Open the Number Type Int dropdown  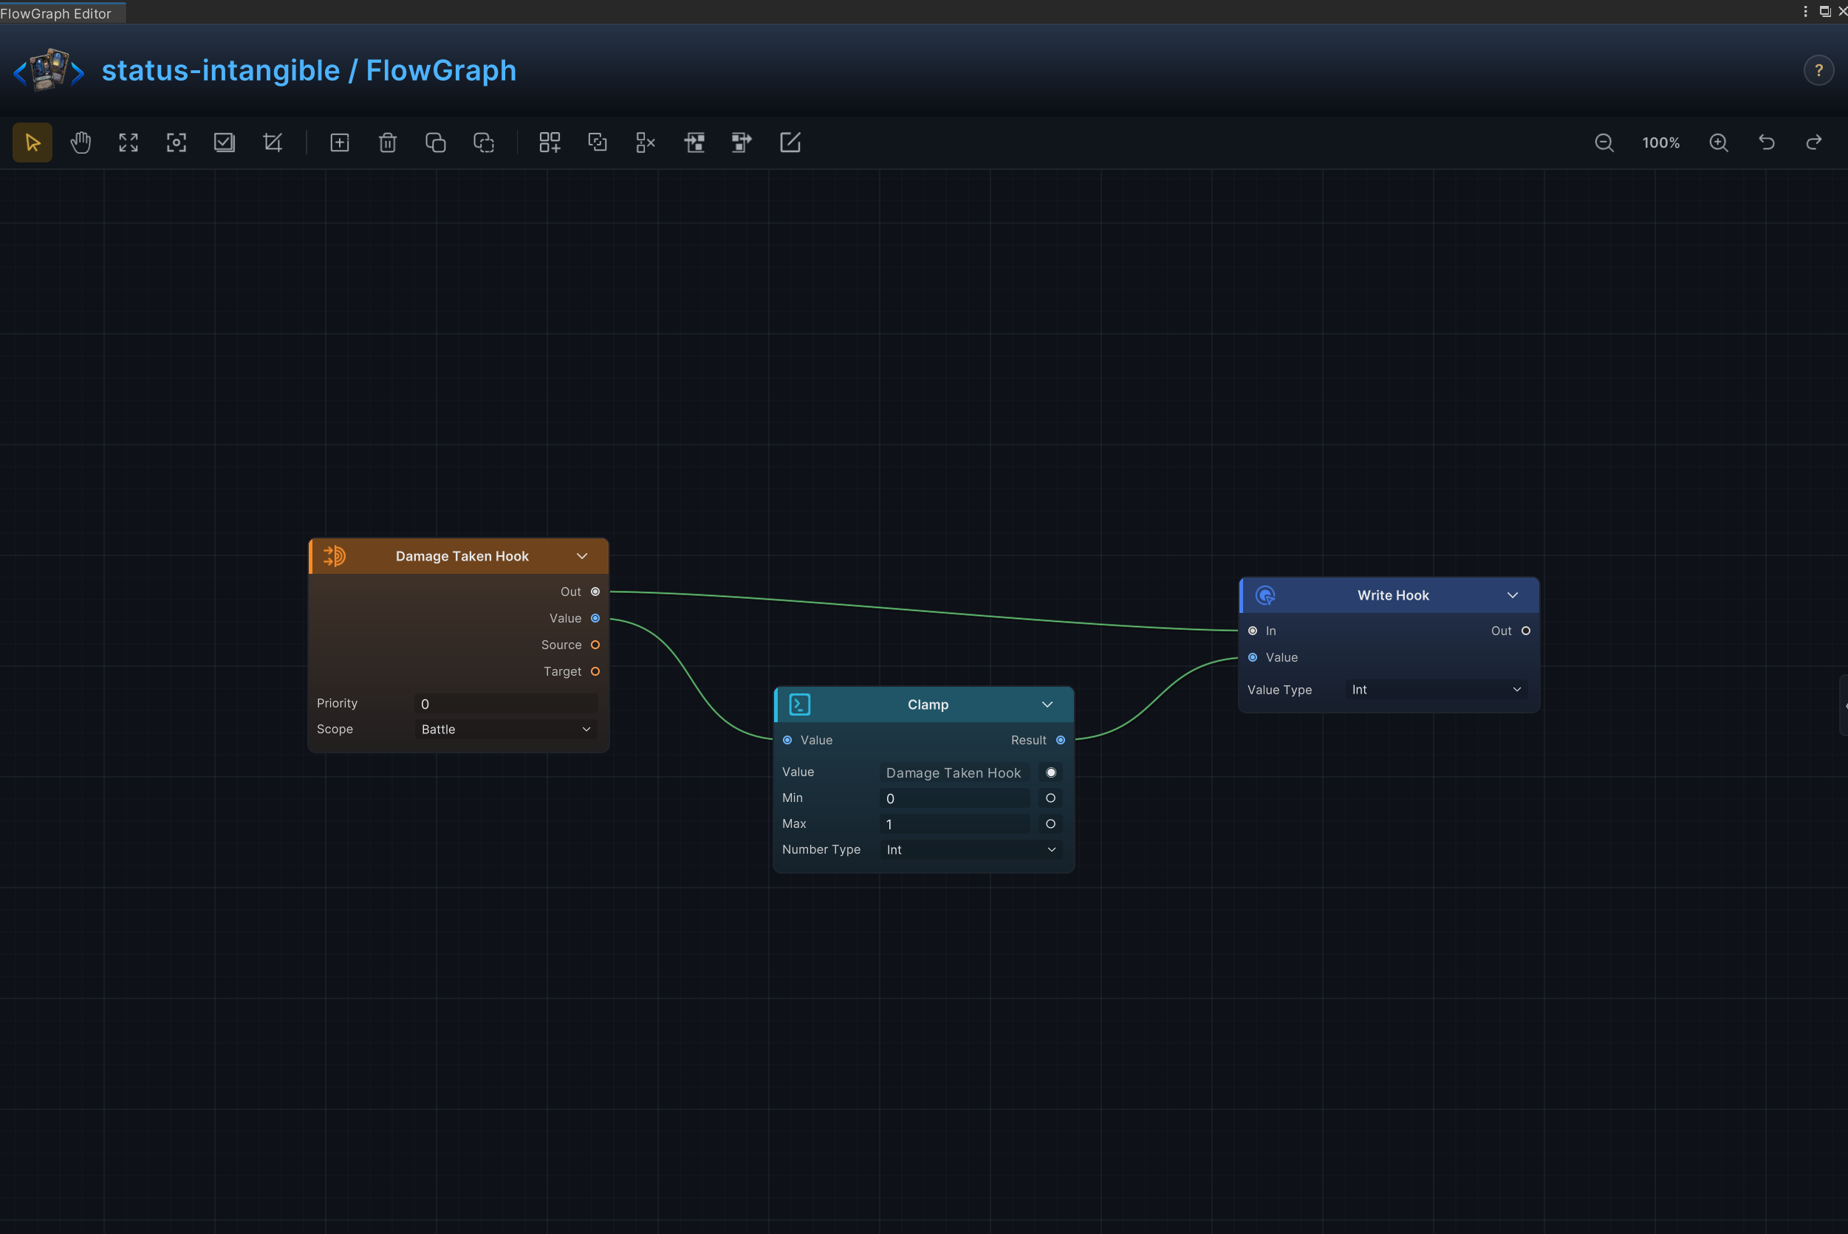click(971, 850)
